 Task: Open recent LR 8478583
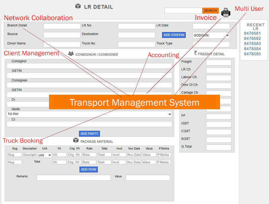(x=252, y=44)
